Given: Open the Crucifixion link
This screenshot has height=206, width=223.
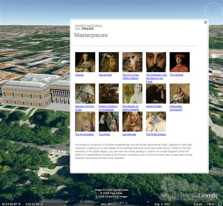Looking at the screenshot, I should click(104, 135).
